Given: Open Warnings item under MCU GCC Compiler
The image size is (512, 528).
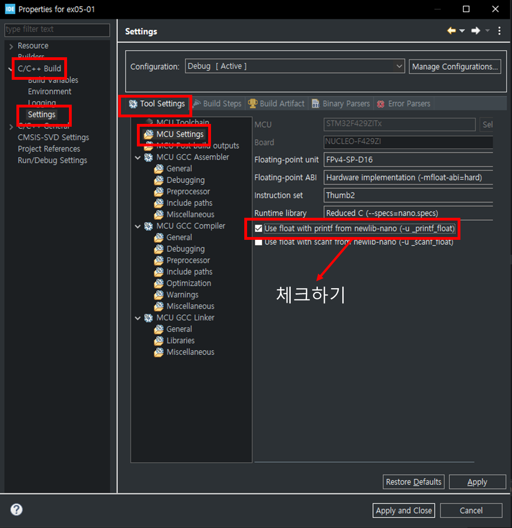Looking at the screenshot, I should click(182, 295).
